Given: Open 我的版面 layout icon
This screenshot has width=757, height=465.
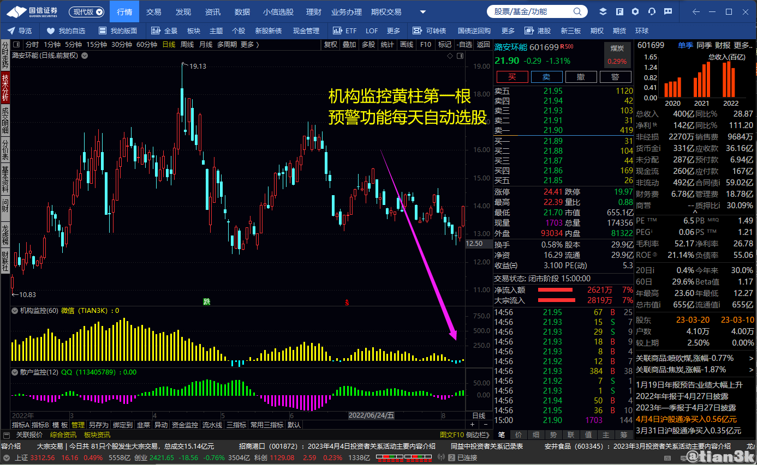Looking at the screenshot, I should coord(103,31).
